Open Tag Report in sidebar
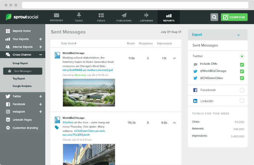The width and height of the screenshot is (254, 165). 19,78
